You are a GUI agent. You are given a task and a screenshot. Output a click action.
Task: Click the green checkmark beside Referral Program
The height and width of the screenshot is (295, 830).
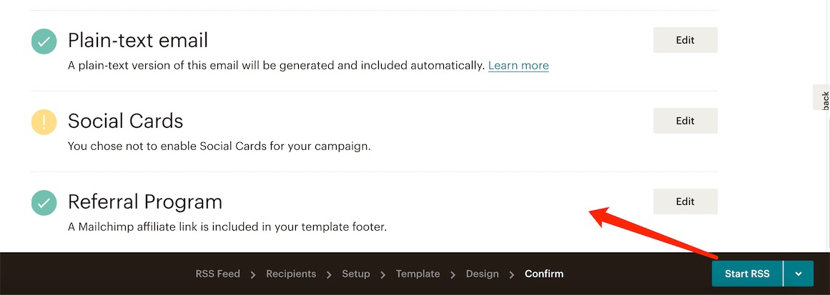pyautogui.click(x=44, y=202)
